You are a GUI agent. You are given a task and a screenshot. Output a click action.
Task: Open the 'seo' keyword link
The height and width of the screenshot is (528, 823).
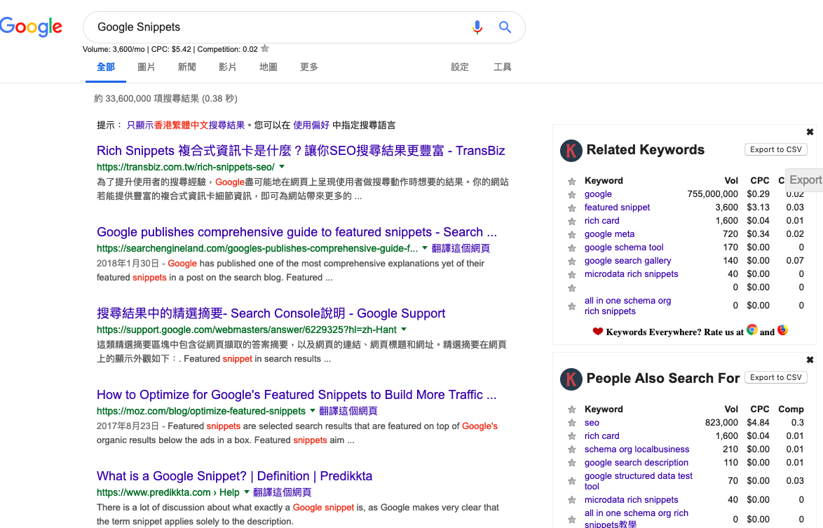coord(592,423)
